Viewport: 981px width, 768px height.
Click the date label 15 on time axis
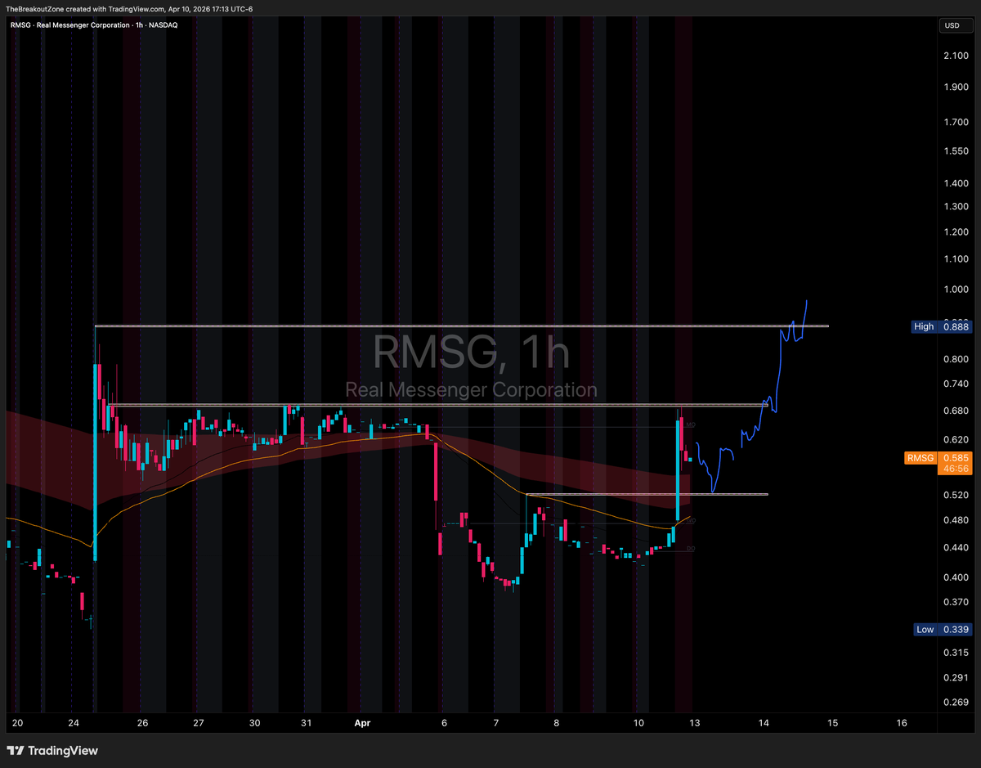(832, 723)
